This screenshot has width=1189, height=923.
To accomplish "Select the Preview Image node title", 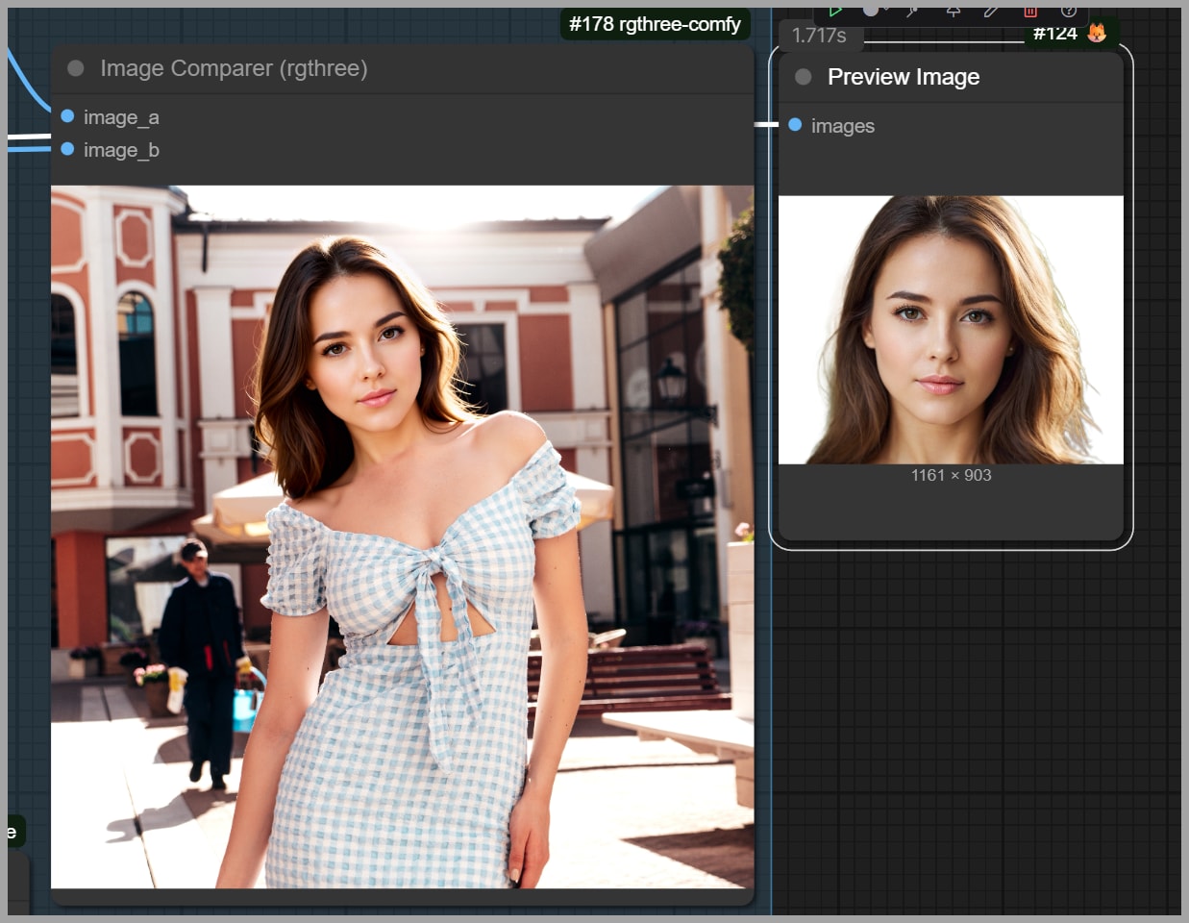I will point(903,77).
